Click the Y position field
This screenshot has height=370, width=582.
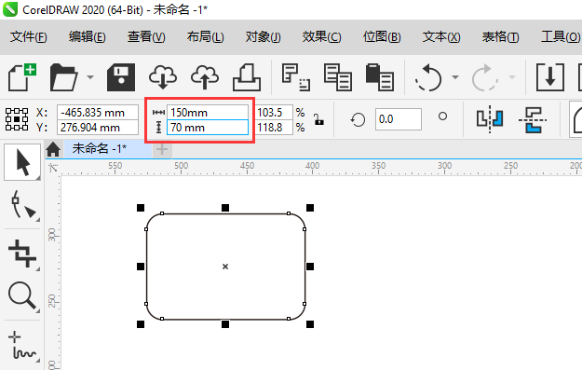pos(98,128)
